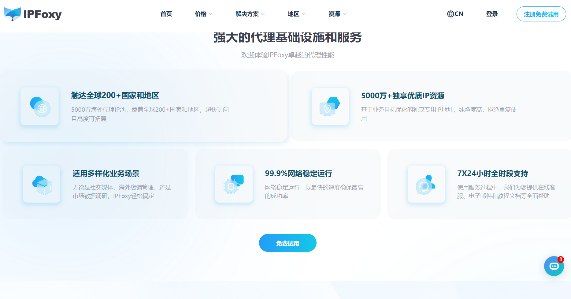Click the 5000万+独享优质IP资源 heading
This screenshot has height=299, width=571.
[403, 96]
